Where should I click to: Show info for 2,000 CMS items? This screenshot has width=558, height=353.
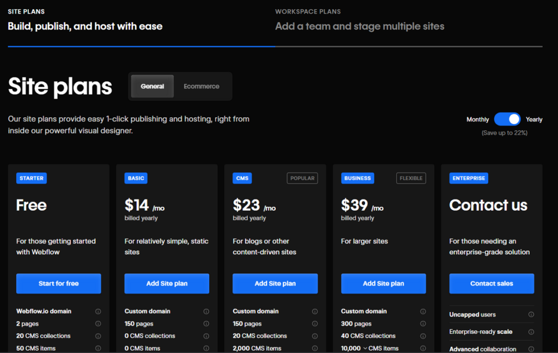pyautogui.click(x=314, y=349)
